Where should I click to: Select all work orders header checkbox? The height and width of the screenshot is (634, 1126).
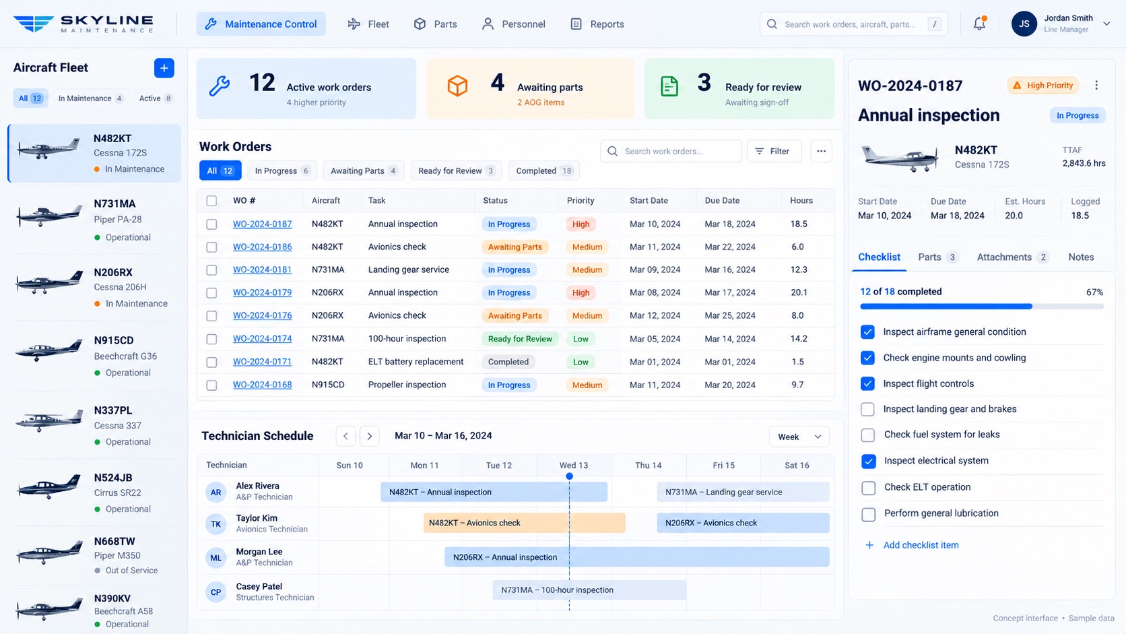[211, 201]
